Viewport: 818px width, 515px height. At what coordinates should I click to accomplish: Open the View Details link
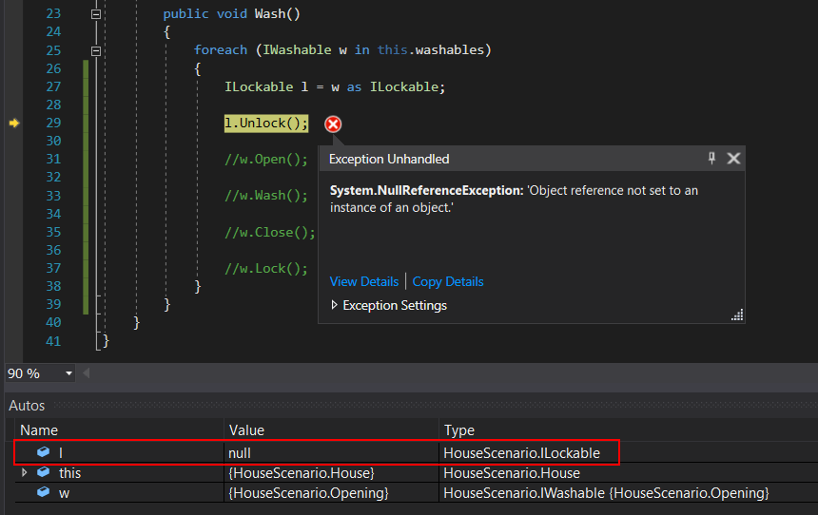(364, 281)
